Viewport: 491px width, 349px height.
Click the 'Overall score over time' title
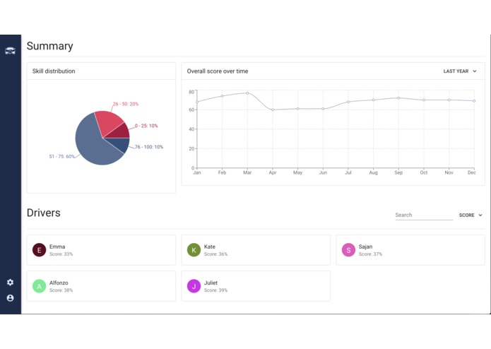click(218, 71)
